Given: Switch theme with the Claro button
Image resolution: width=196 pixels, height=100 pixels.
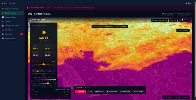Looking at the screenshot, I should (188, 3).
